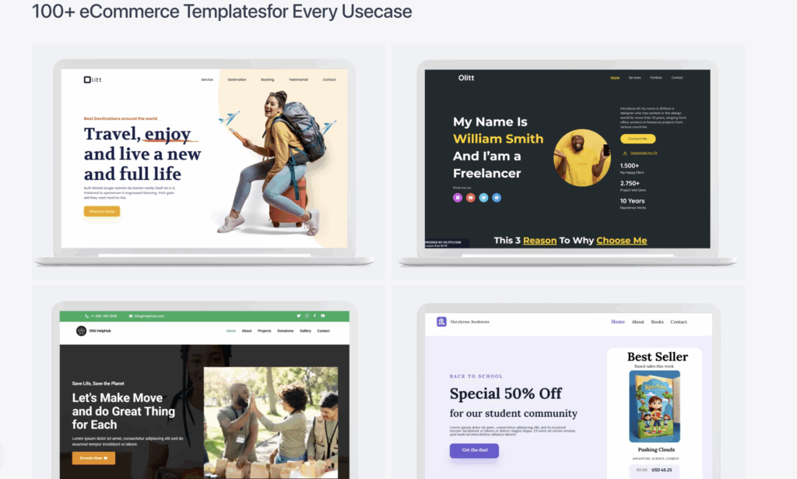Screen dimensions: 797x479
Task: Click the underlined Reason link
Action: (x=540, y=241)
